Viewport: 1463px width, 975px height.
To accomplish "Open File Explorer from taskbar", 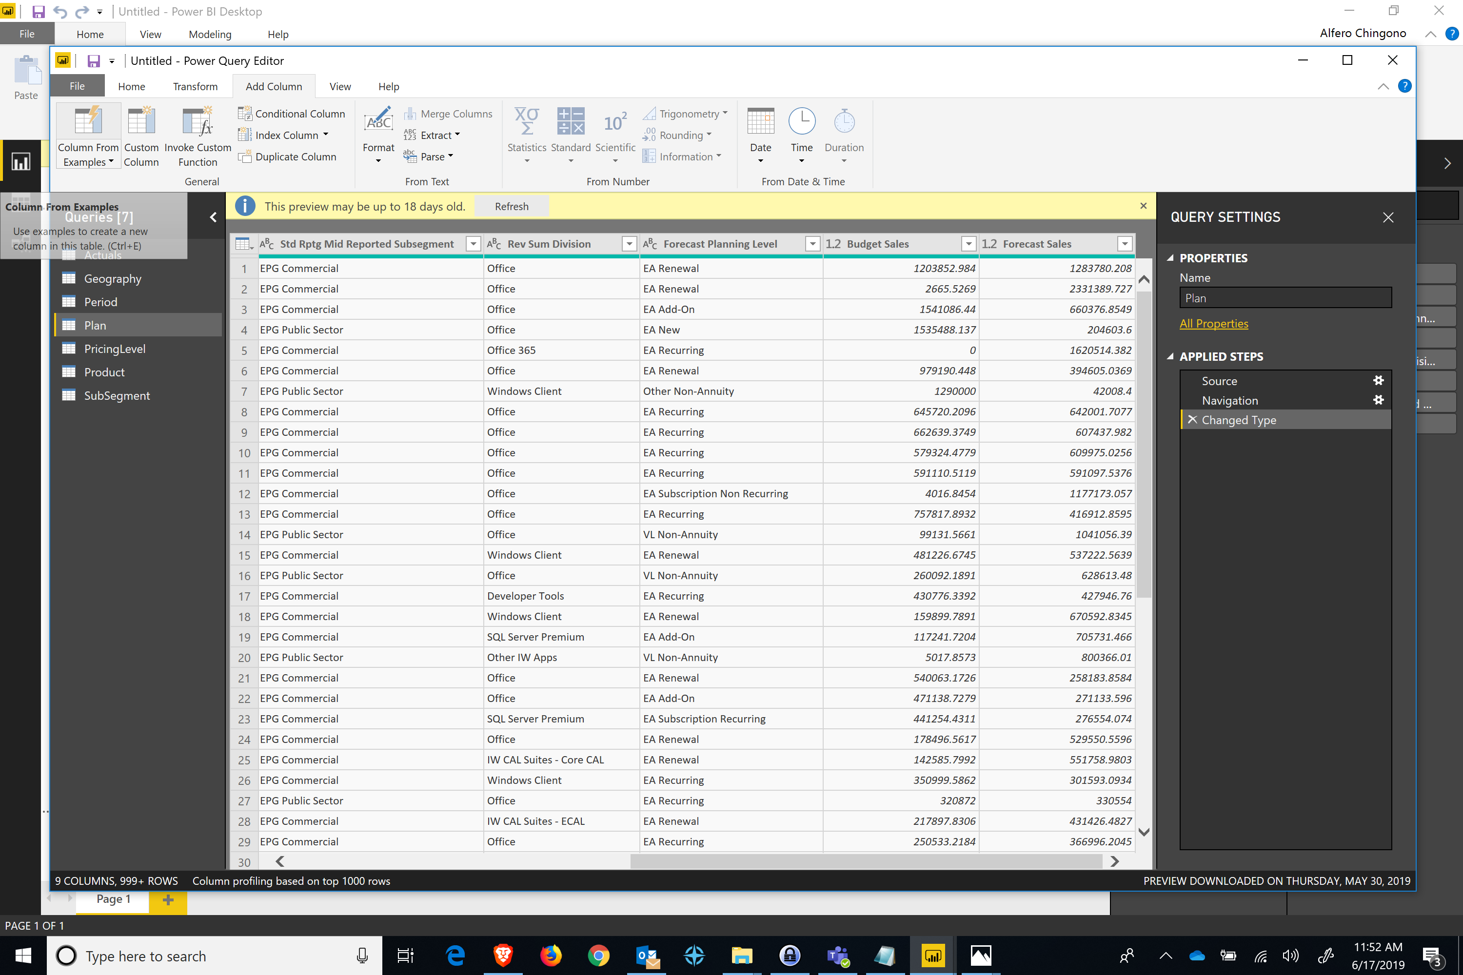I will tap(741, 955).
